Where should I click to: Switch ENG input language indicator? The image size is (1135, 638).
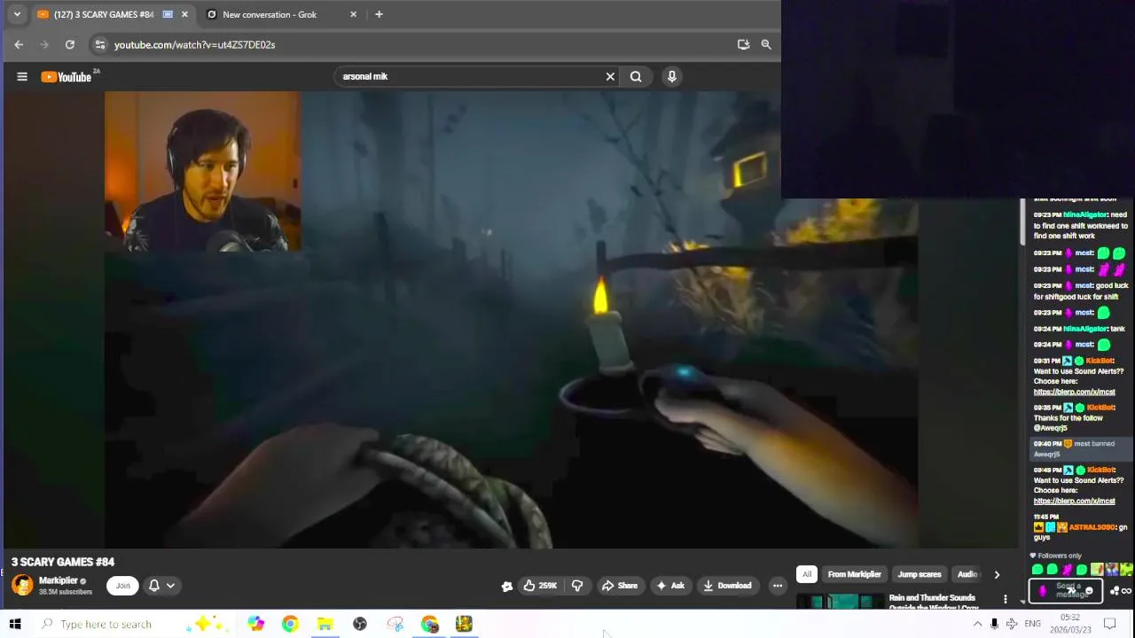(1032, 624)
